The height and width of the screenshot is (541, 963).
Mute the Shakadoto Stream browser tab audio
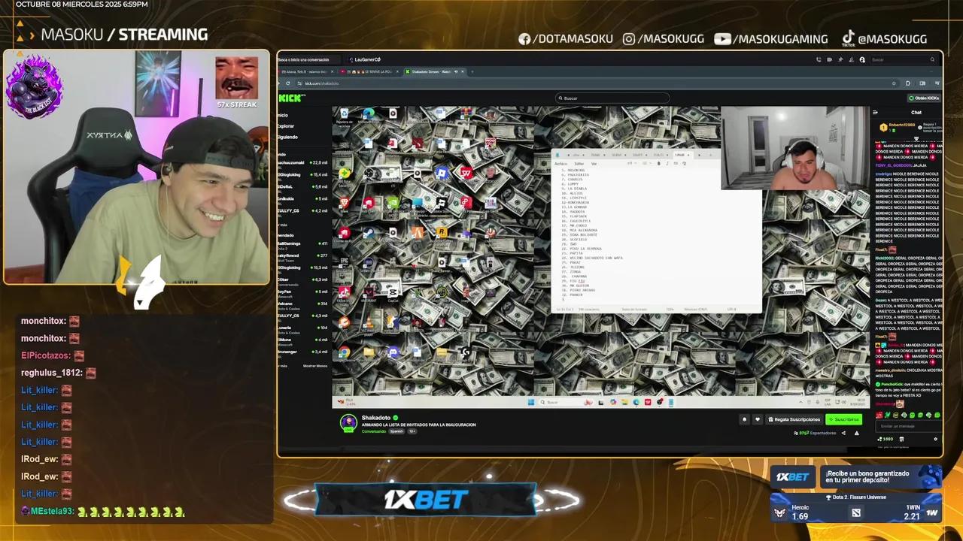click(x=455, y=71)
